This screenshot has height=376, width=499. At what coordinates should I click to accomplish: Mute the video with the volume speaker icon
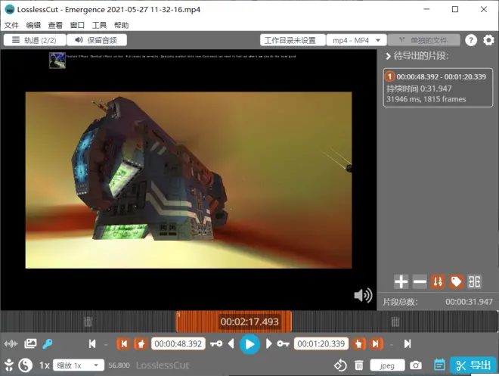pos(363,296)
